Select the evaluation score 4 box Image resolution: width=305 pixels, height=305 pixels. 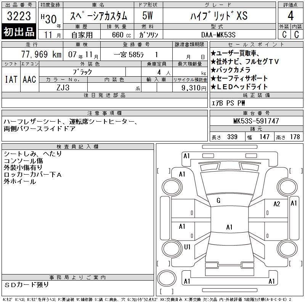click(x=290, y=16)
